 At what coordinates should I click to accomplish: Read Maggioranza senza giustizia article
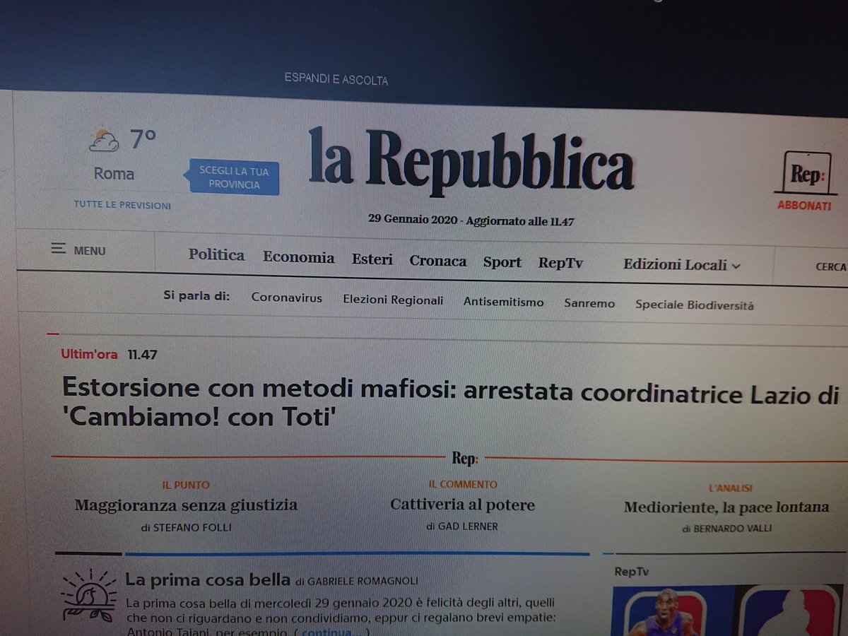tap(186, 505)
